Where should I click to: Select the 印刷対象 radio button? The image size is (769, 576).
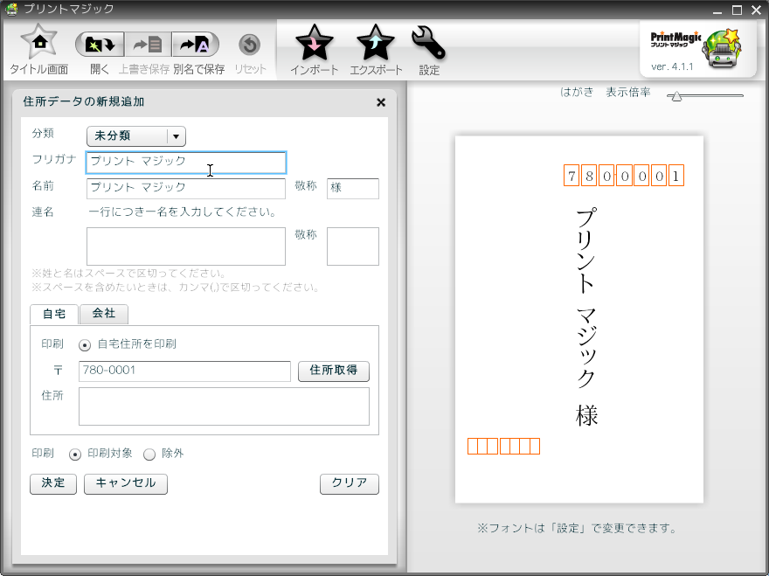74,455
